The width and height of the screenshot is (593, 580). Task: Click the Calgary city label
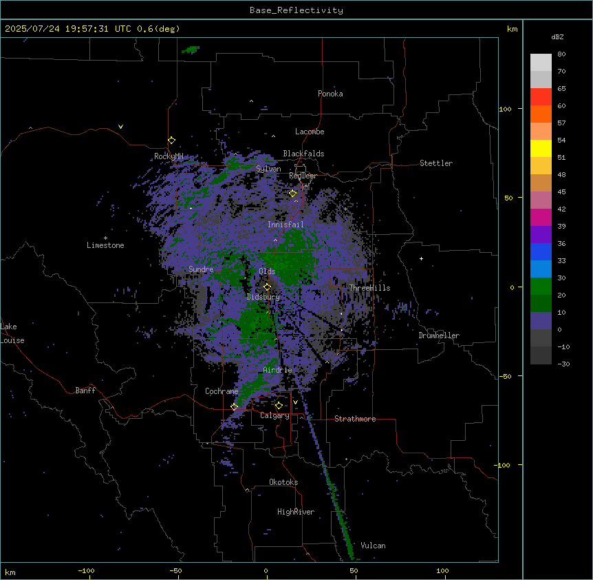tap(274, 415)
